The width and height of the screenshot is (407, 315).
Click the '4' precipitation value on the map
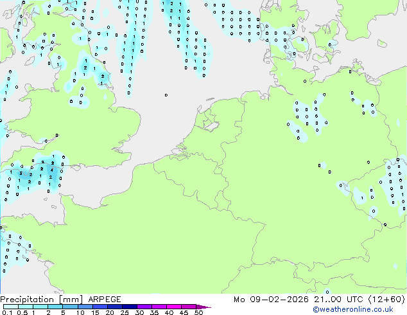(51, 170)
